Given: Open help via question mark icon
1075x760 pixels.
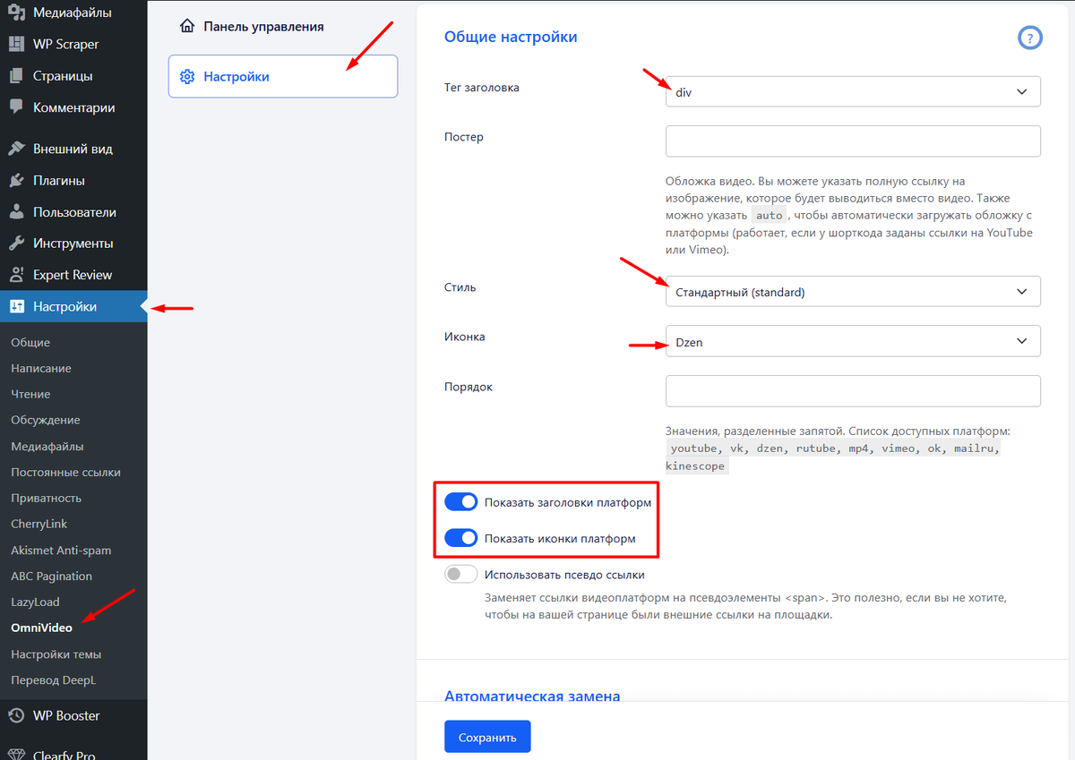Looking at the screenshot, I should point(1030,38).
